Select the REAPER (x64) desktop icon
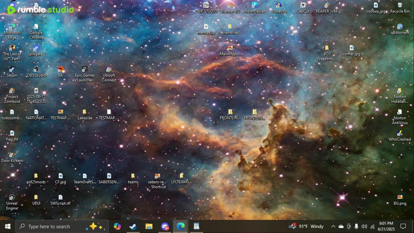The height and width of the screenshot is (233, 414). click(327, 8)
